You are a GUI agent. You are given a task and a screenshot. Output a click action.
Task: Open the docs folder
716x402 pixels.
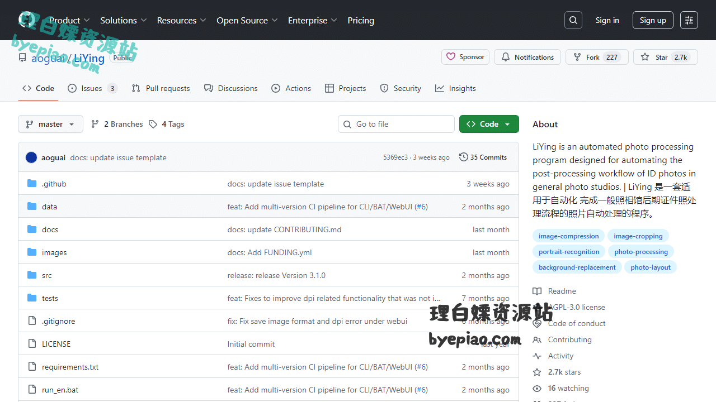click(50, 229)
